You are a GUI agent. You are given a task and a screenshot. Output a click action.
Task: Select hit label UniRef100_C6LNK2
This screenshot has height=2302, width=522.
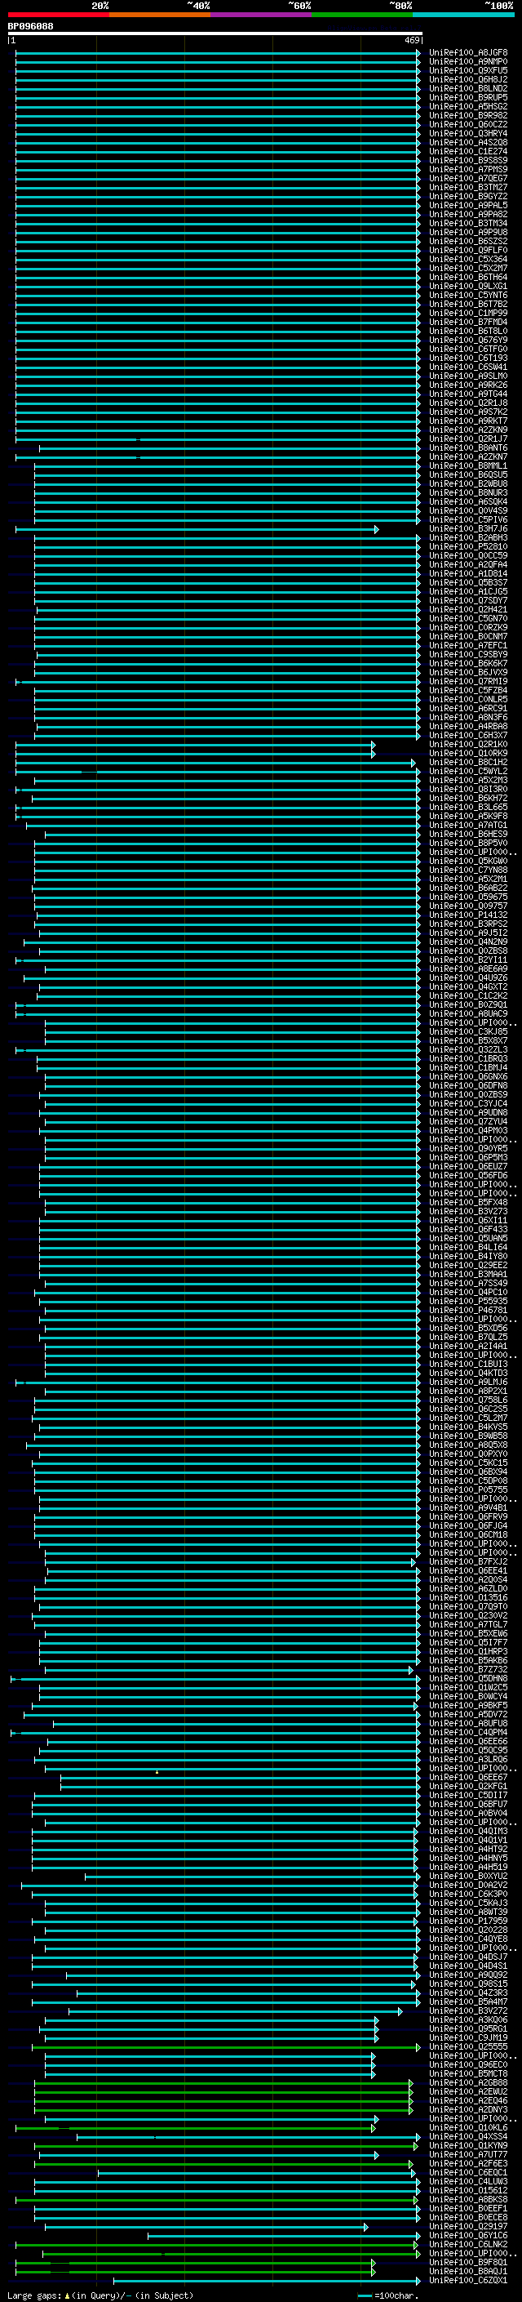468,2245
